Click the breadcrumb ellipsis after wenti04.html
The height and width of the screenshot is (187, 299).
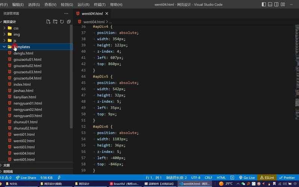click(x=111, y=22)
